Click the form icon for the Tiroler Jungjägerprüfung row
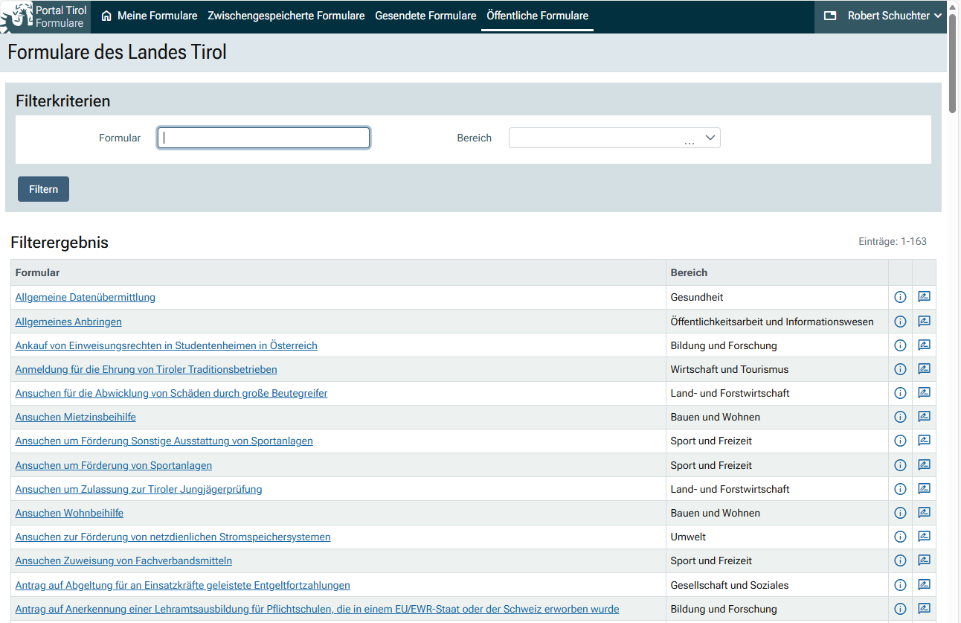Viewport: 961px width, 623px height. coord(924,489)
